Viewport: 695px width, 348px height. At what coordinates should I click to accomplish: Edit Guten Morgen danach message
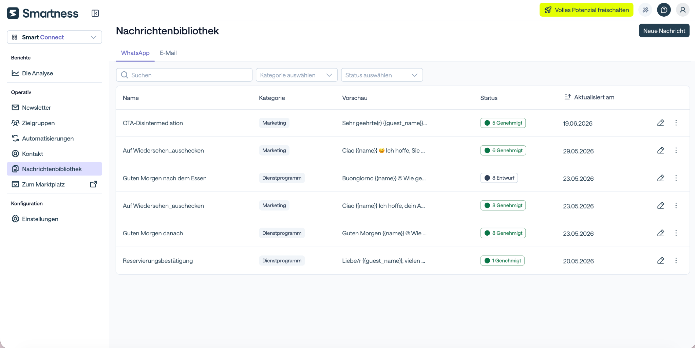(x=660, y=233)
